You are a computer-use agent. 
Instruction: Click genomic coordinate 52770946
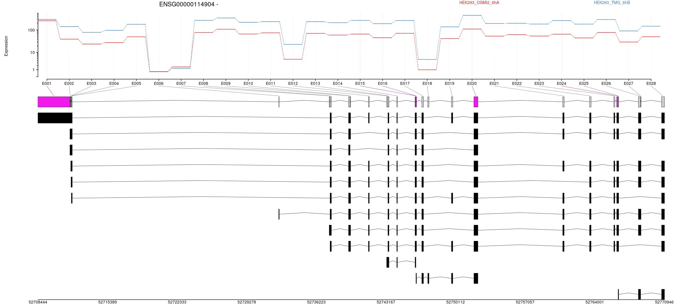pyautogui.click(x=664, y=302)
